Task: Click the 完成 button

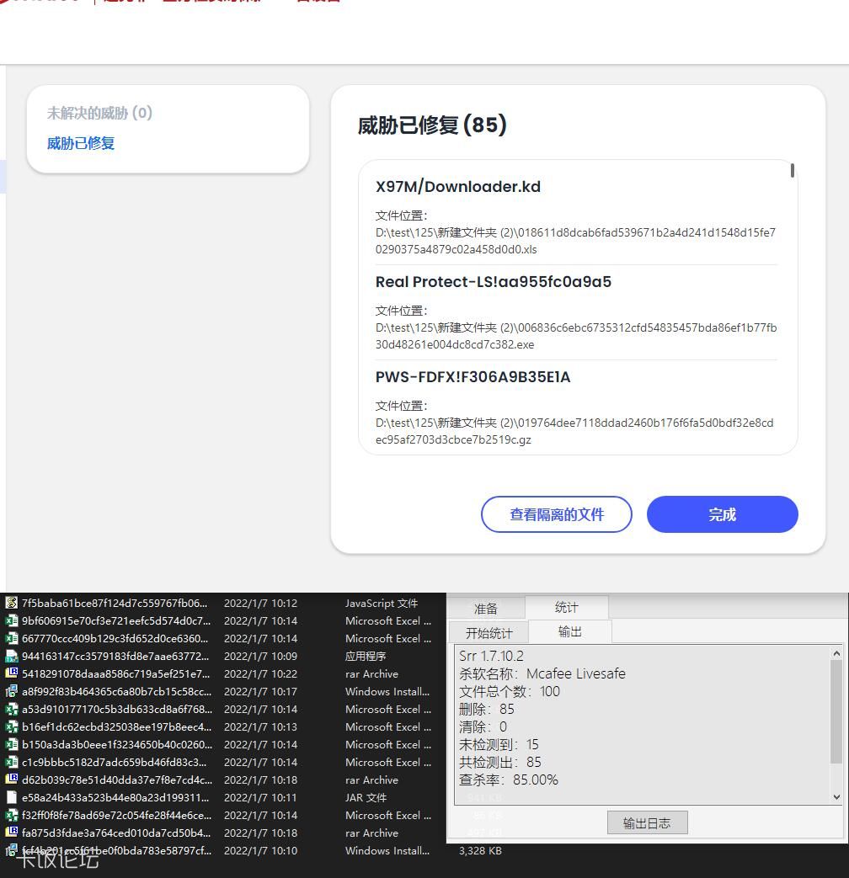Action: point(722,514)
